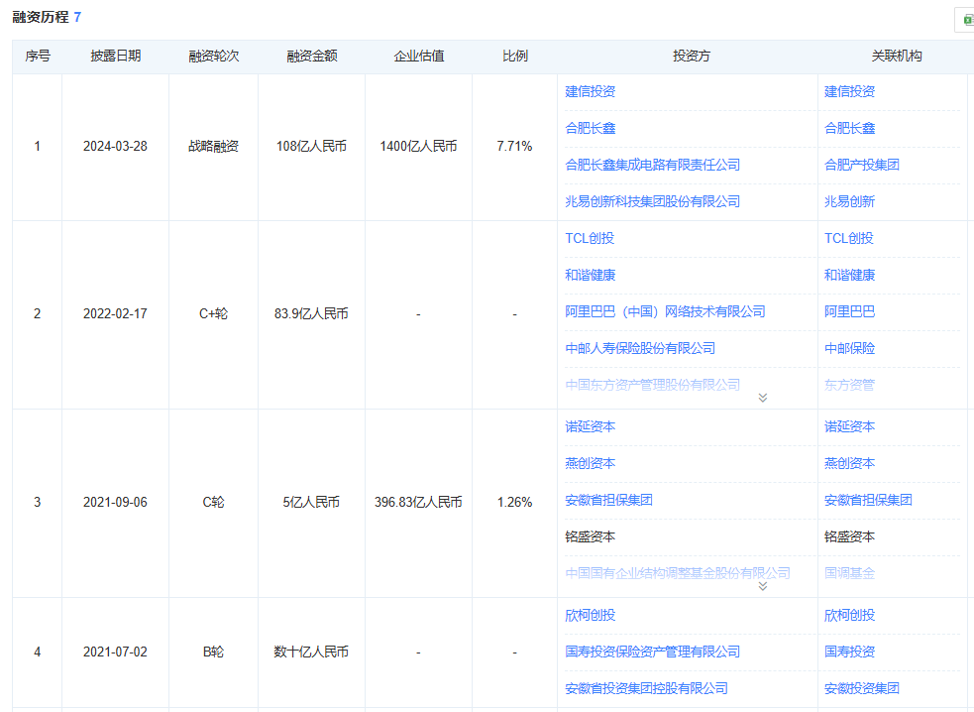Select the date 2022-02-17 cell
Image resolution: width=974 pixels, height=712 pixels.
(116, 314)
